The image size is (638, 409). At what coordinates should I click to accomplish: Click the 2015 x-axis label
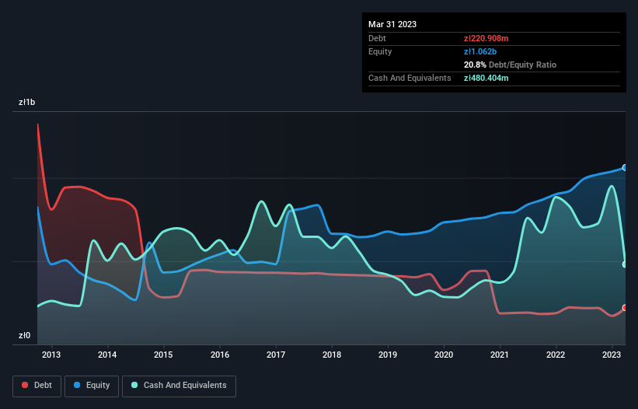pos(163,355)
